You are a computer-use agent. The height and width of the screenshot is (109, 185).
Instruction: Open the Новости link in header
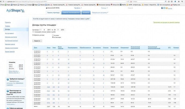pyautogui.click(x=131, y=8)
